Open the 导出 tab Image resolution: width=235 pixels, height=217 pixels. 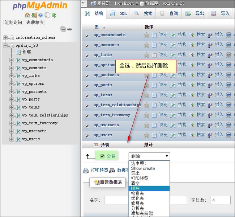click(195, 13)
